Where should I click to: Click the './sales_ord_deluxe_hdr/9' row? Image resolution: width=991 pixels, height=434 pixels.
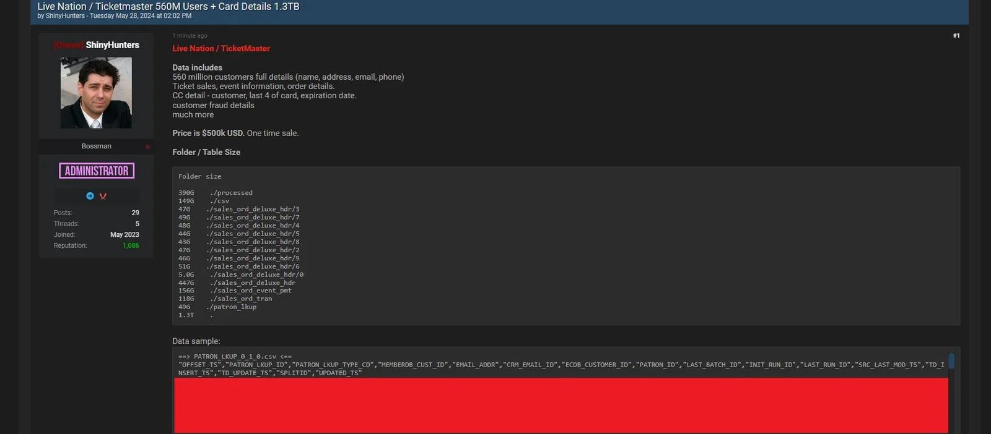pyautogui.click(x=239, y=258)
